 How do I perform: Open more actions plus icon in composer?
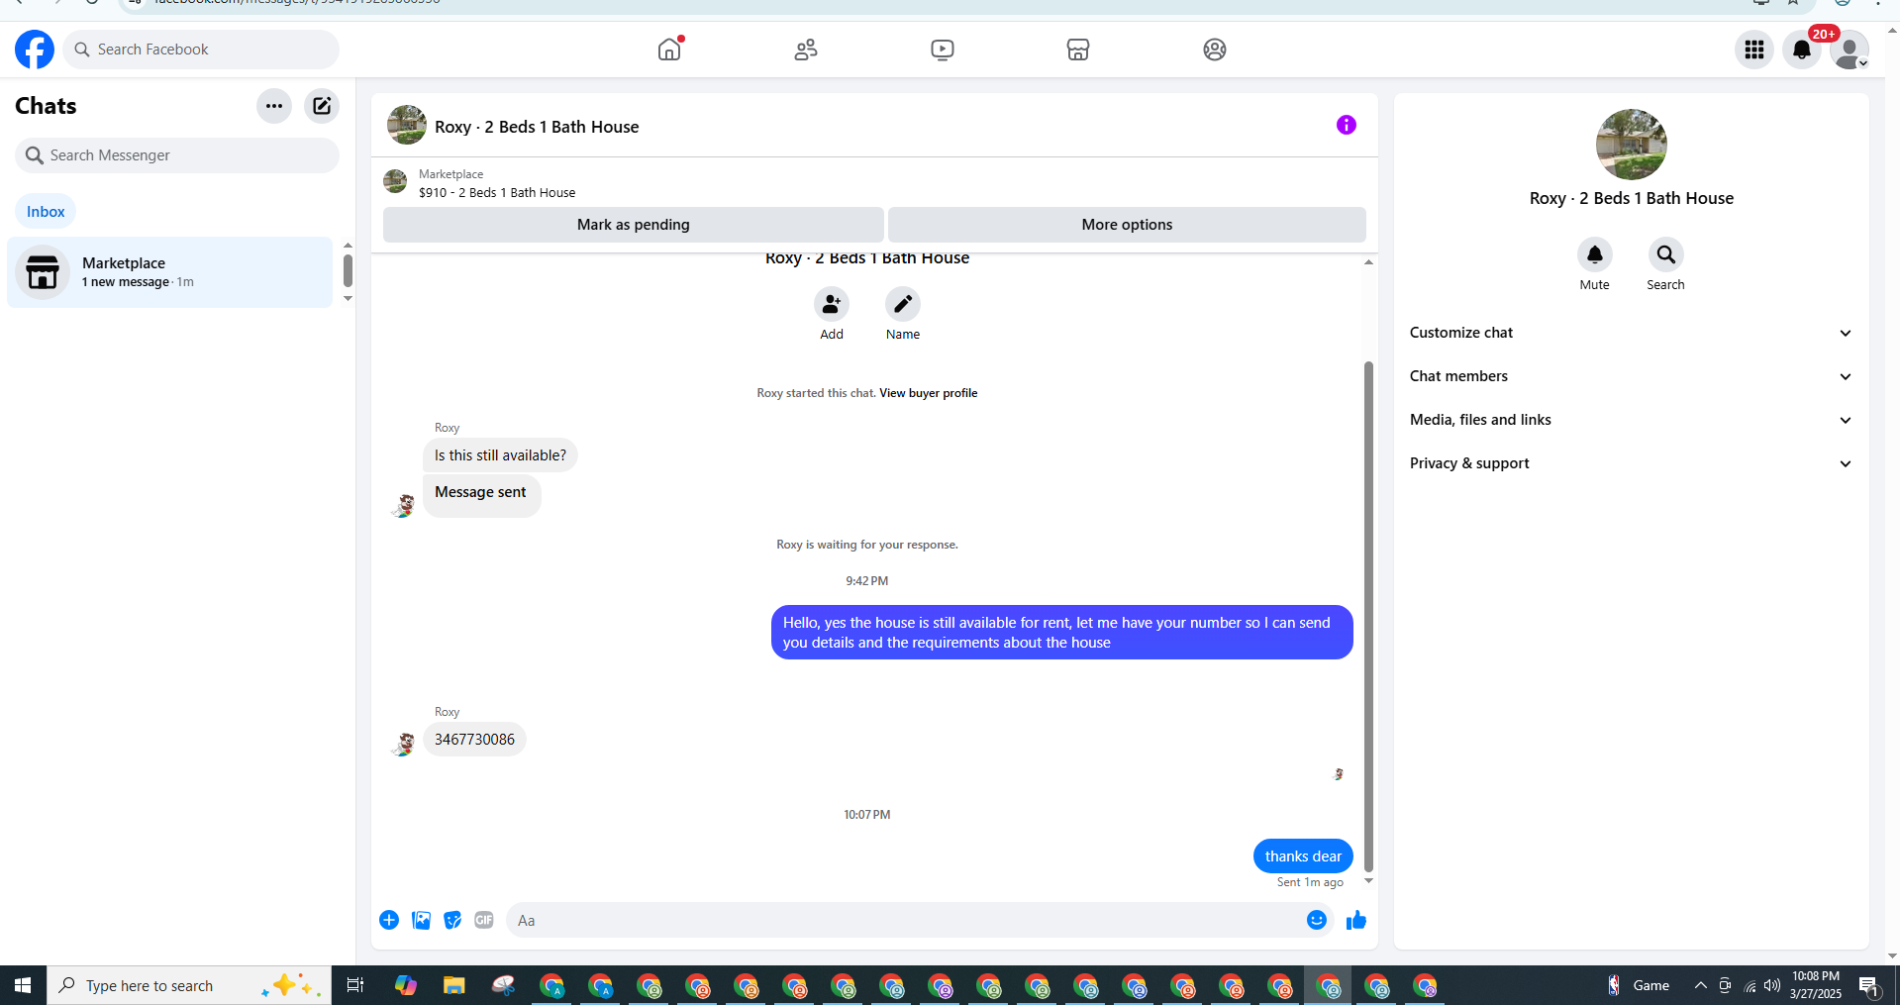(389, 921)
